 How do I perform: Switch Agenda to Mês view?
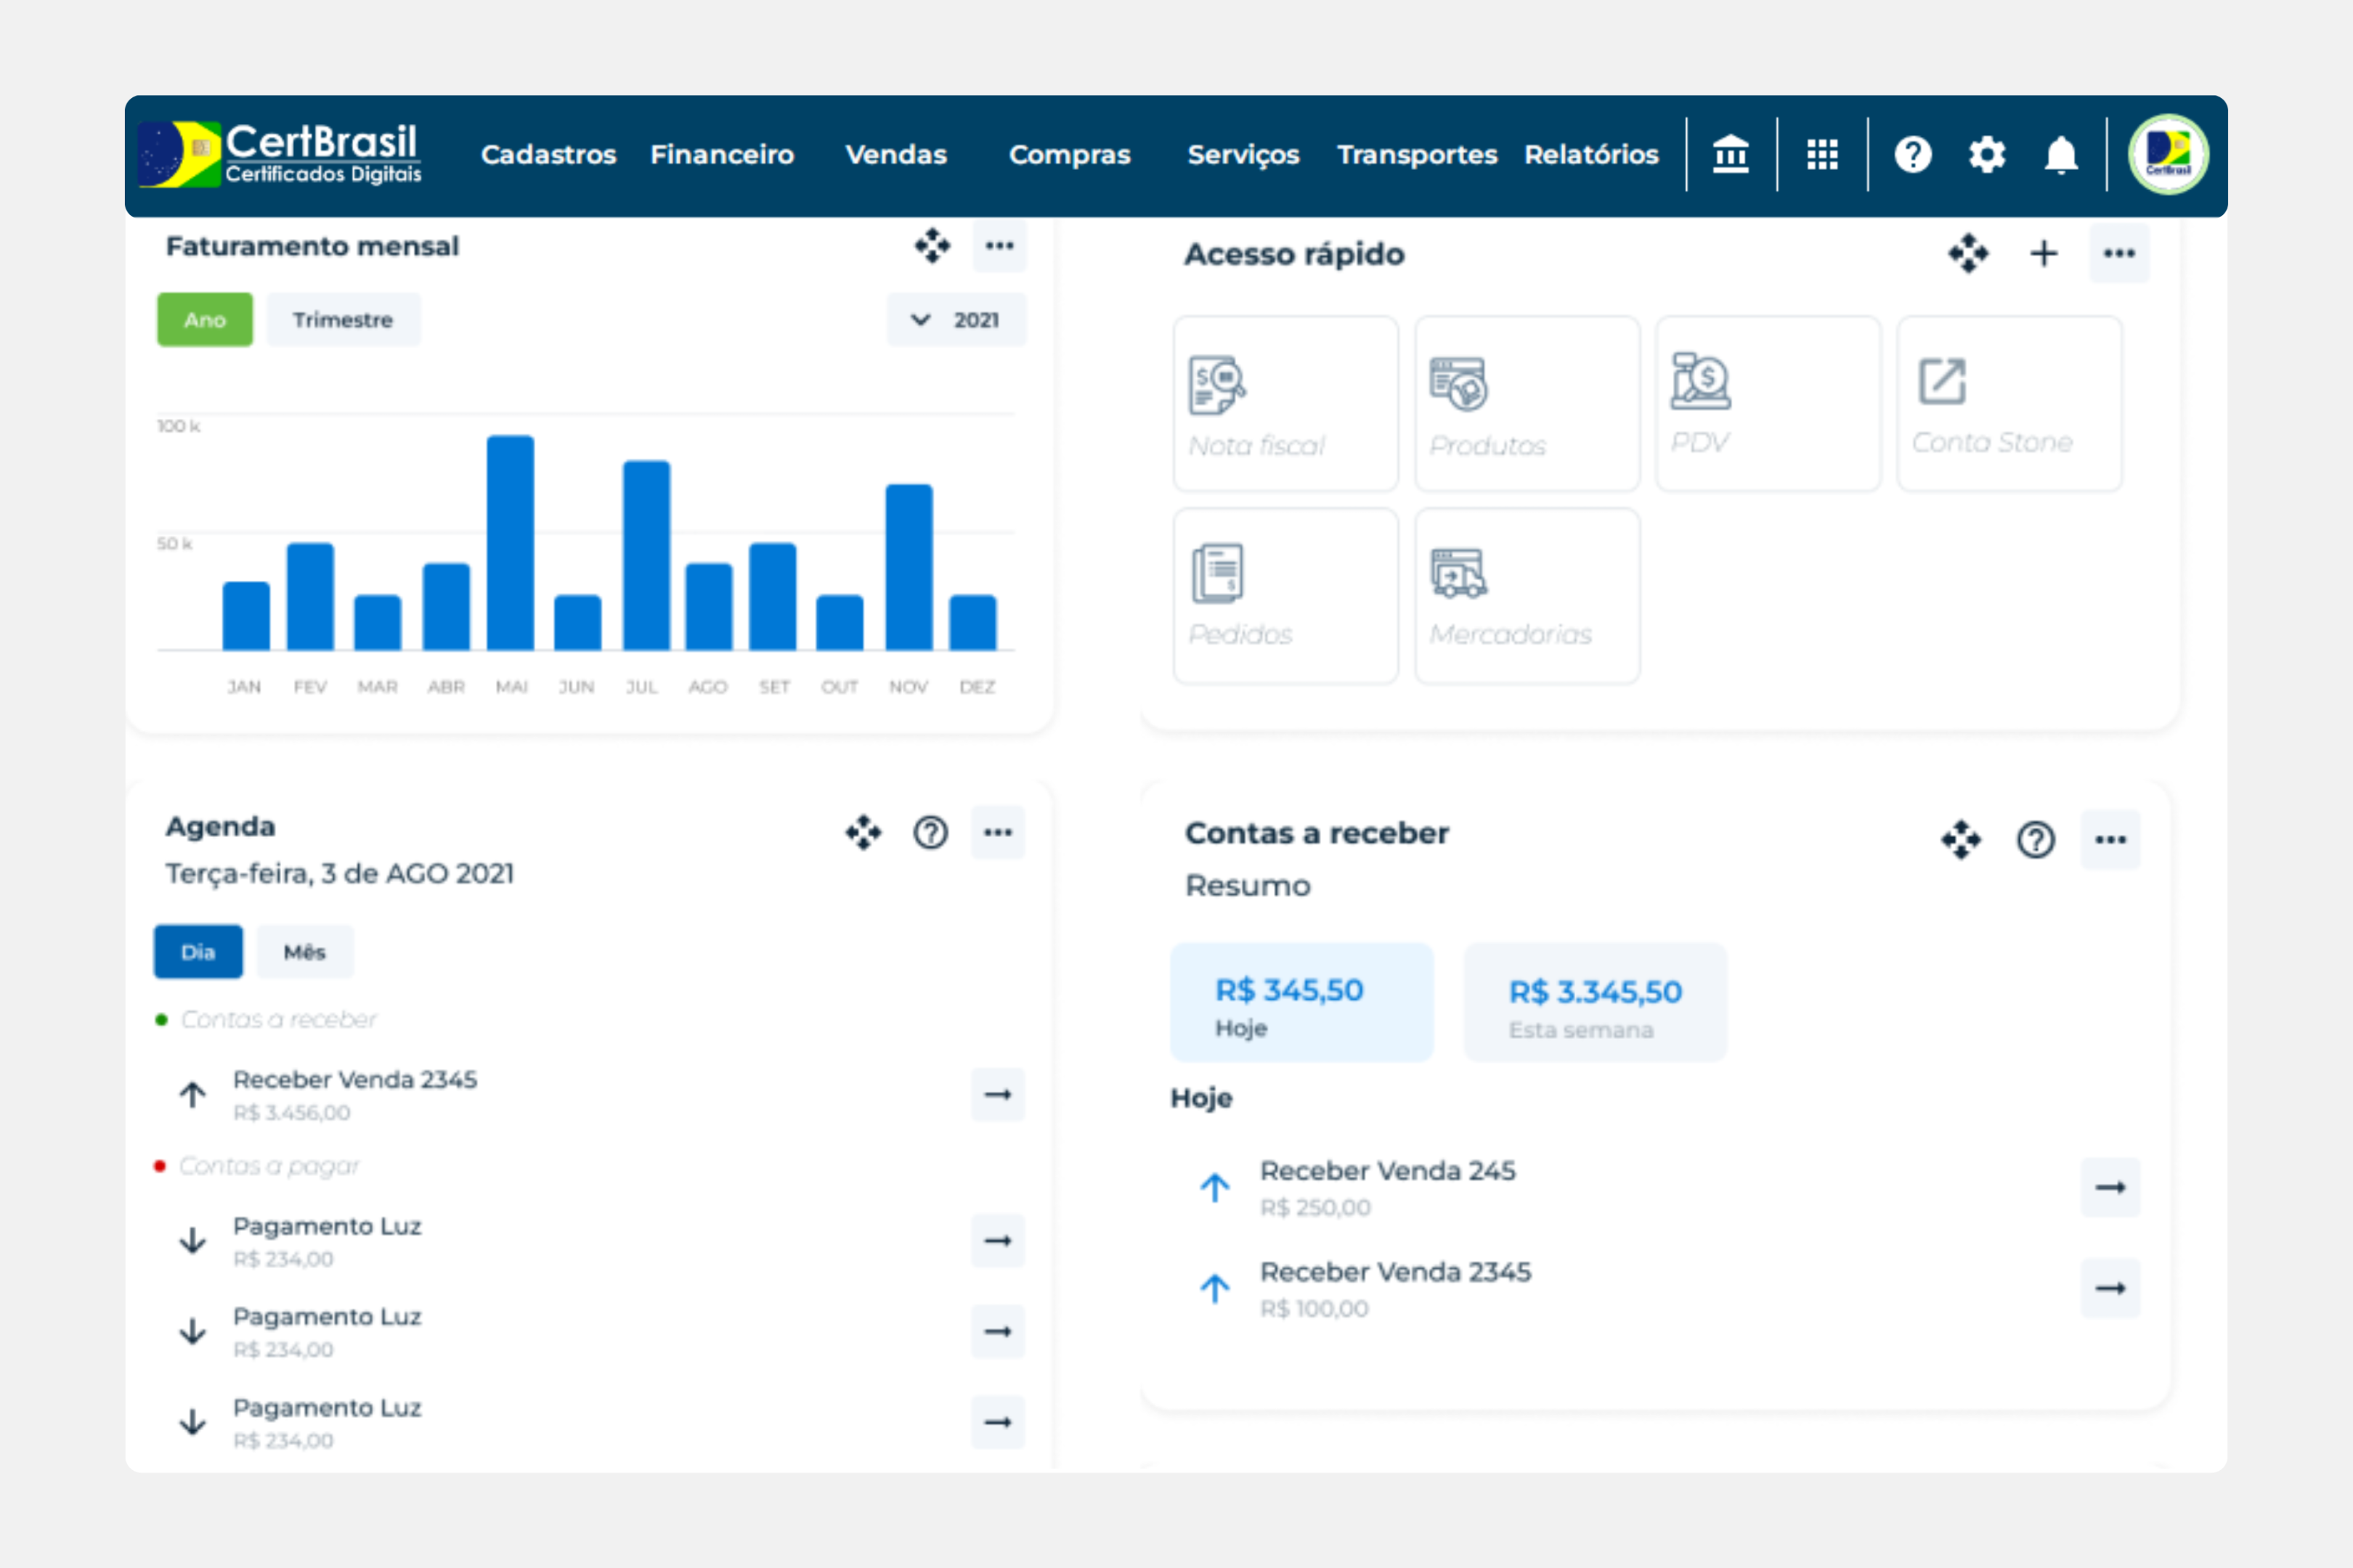tap(304, 952)
